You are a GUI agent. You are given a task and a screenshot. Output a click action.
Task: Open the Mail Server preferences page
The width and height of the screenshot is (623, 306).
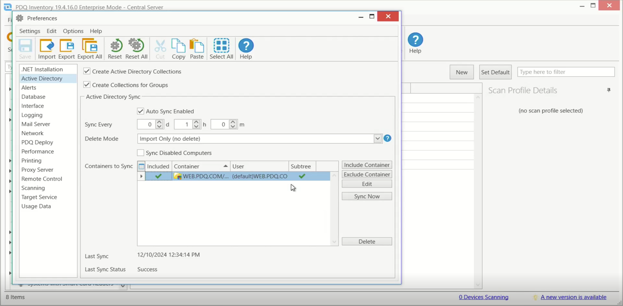48,124
